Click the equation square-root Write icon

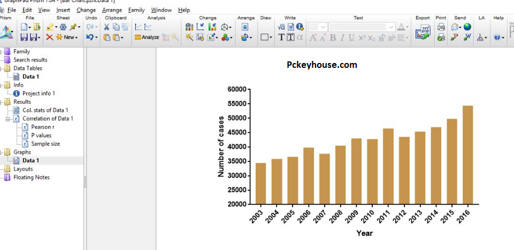(x=281, y=27)
